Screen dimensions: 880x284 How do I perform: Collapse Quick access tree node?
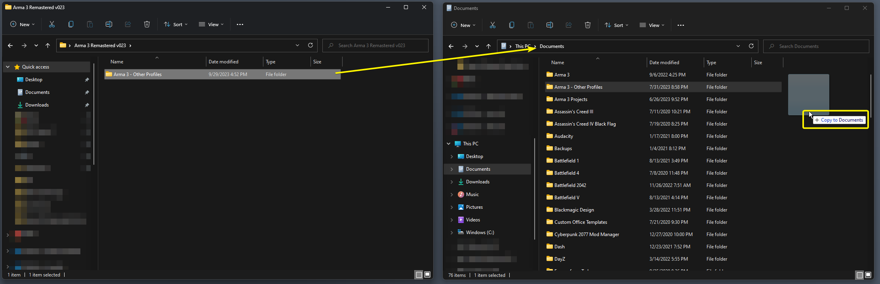8,67
